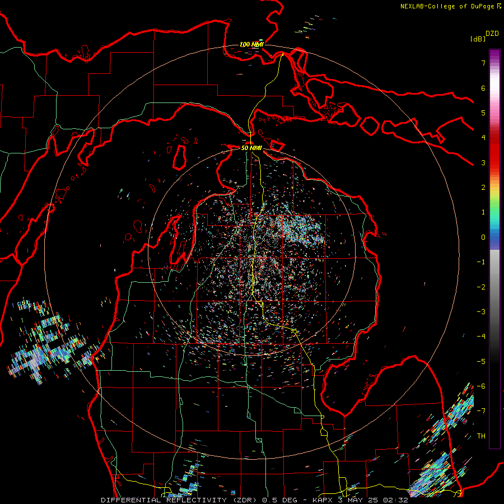
Task: Click the TH threshold label on scale
Action: [481, 436]
